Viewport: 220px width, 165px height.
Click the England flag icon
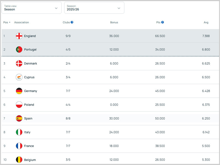(19, 36)
